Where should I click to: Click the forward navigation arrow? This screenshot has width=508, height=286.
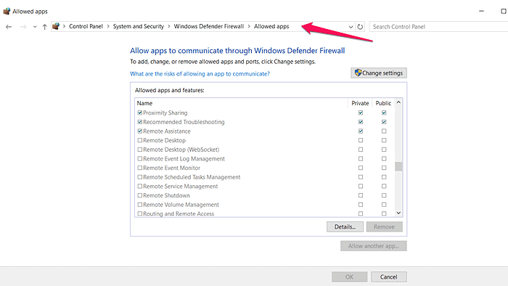[23, 27]
